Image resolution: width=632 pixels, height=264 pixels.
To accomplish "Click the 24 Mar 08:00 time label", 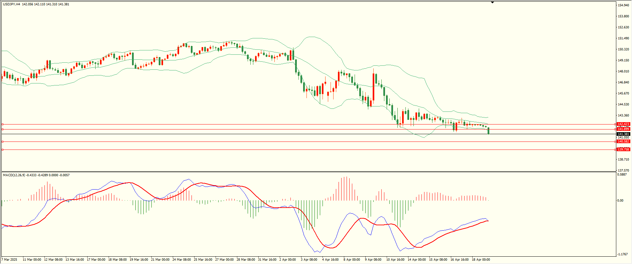I will [181, 260].
